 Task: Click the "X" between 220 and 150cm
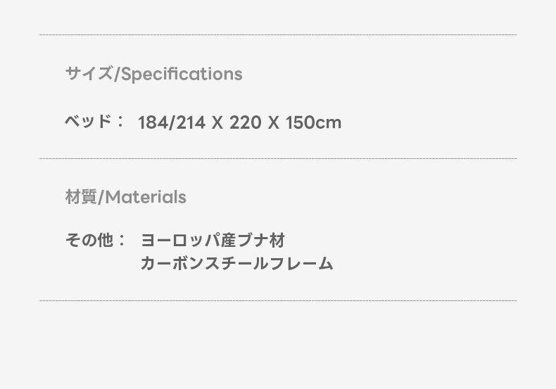coord(273,122)
